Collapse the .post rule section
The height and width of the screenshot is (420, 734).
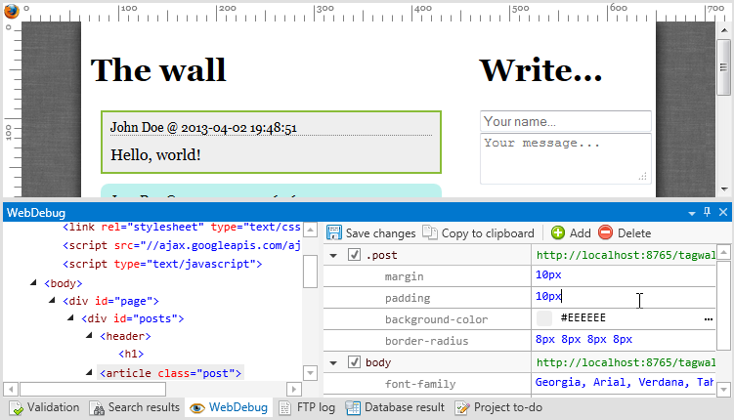click(x=333, y=256)
